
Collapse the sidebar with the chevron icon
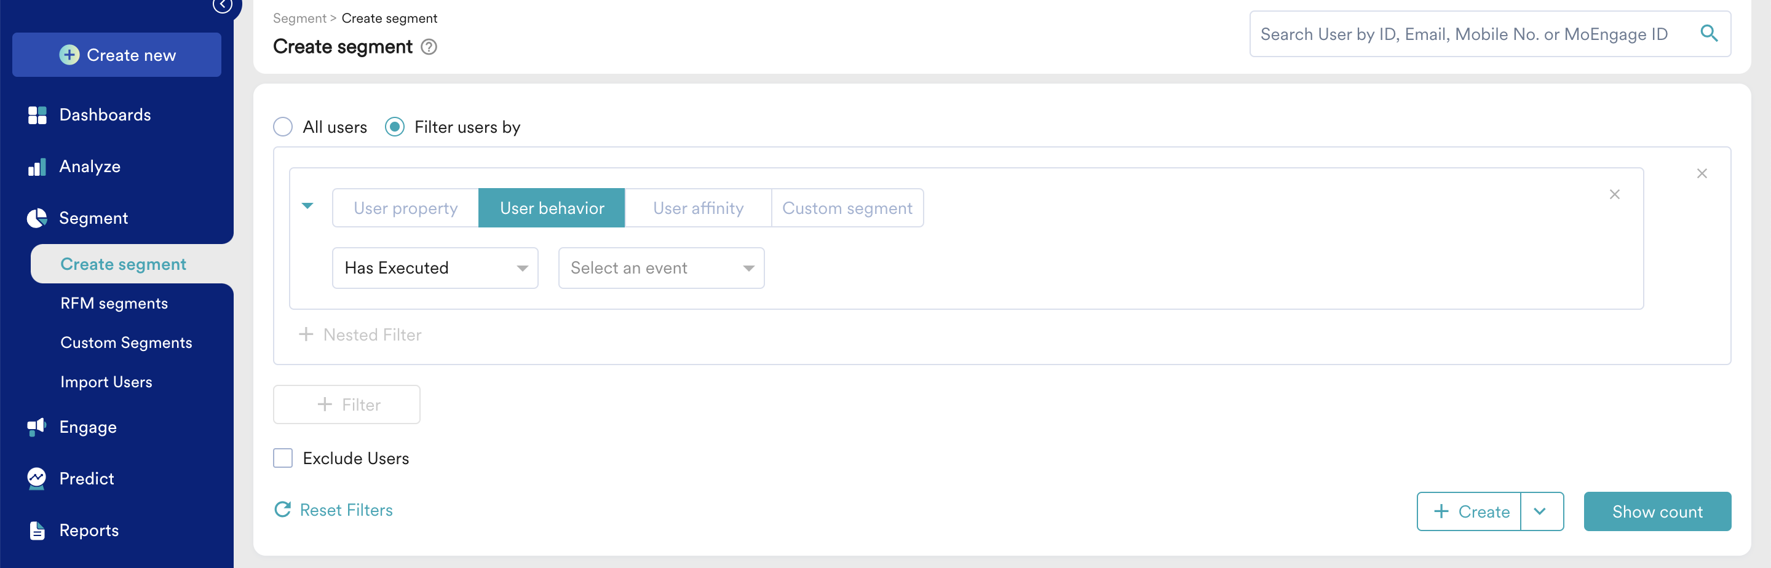222,5
